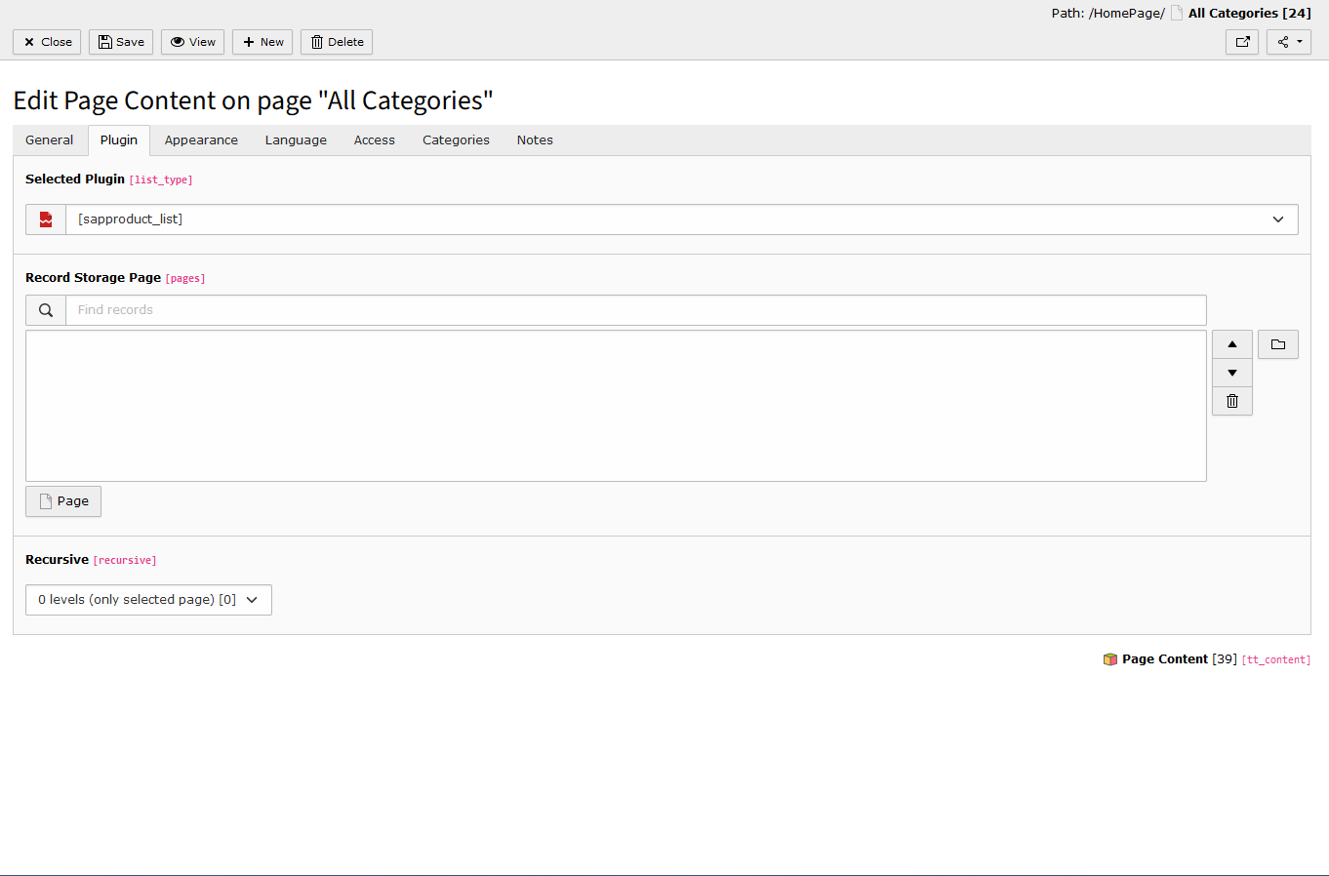Focus the Find records search field

(x=635, y=310)
